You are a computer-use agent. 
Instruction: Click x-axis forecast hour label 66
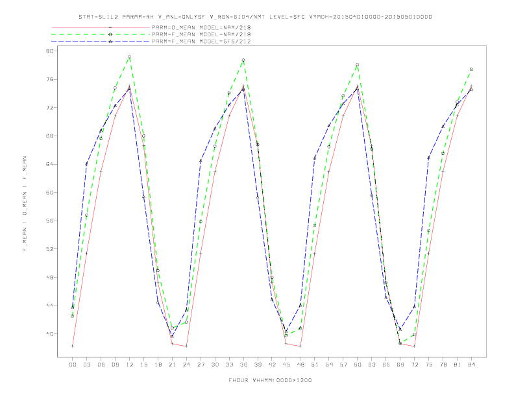386,365
